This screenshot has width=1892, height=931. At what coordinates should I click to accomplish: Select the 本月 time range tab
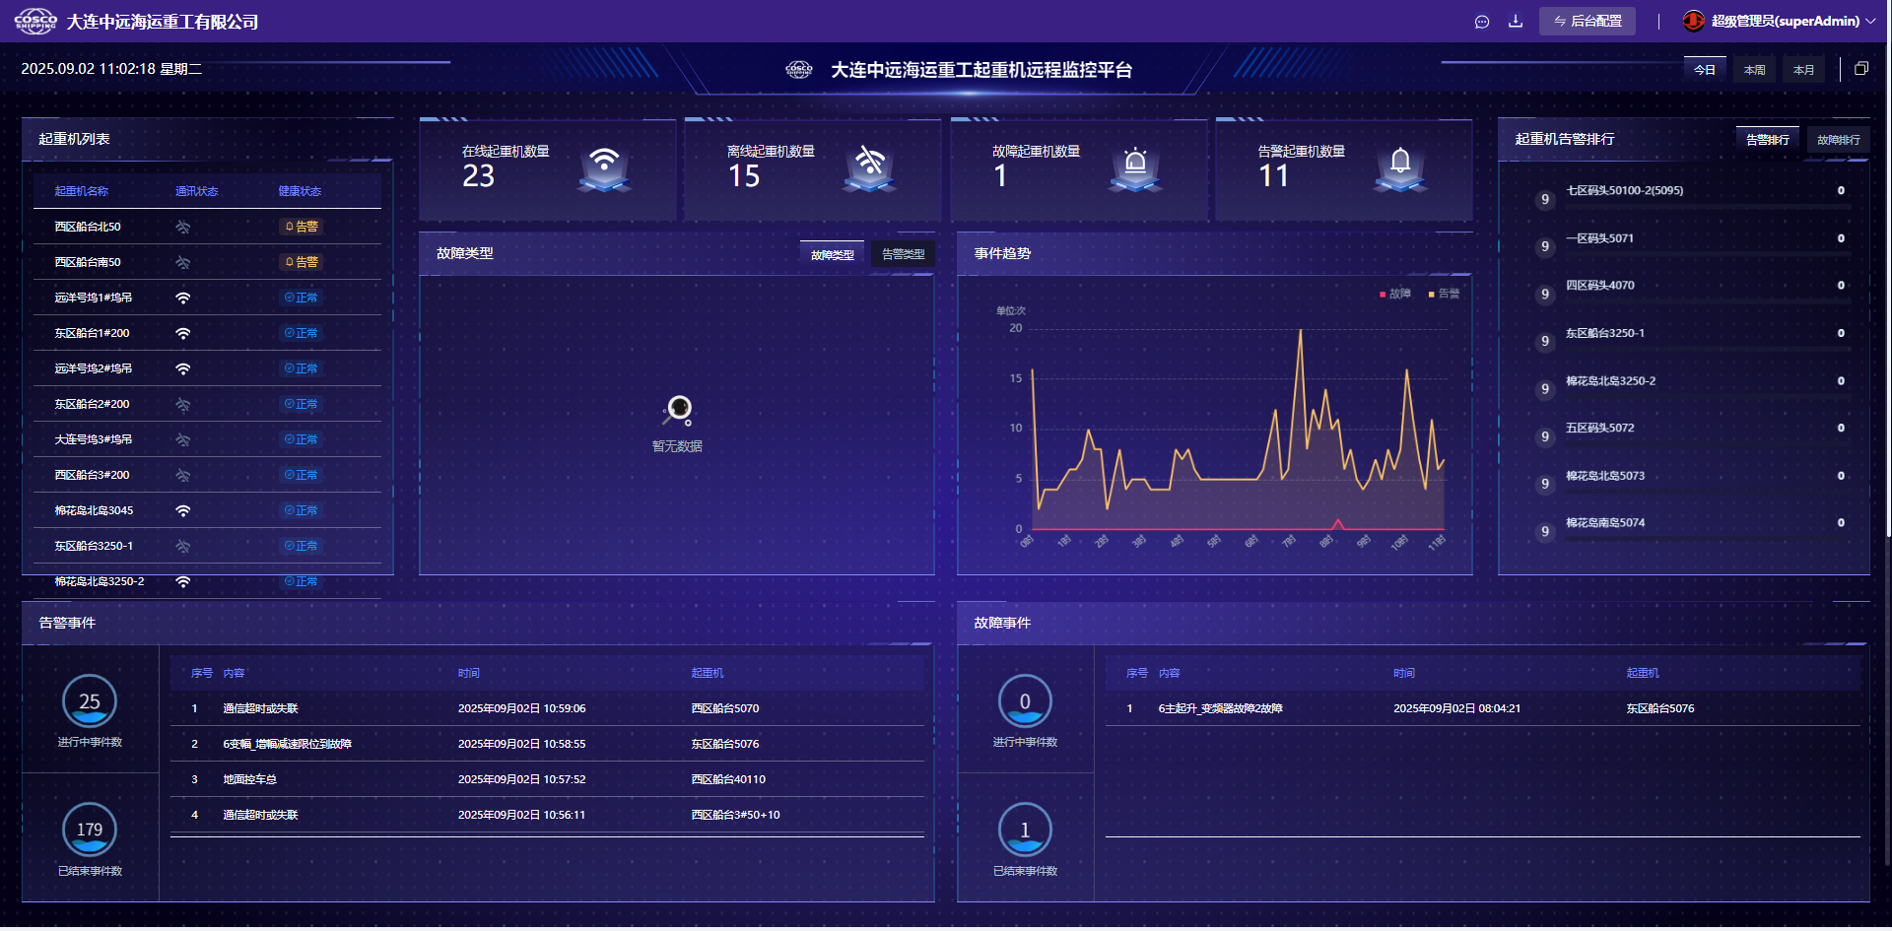(1803, 70)
